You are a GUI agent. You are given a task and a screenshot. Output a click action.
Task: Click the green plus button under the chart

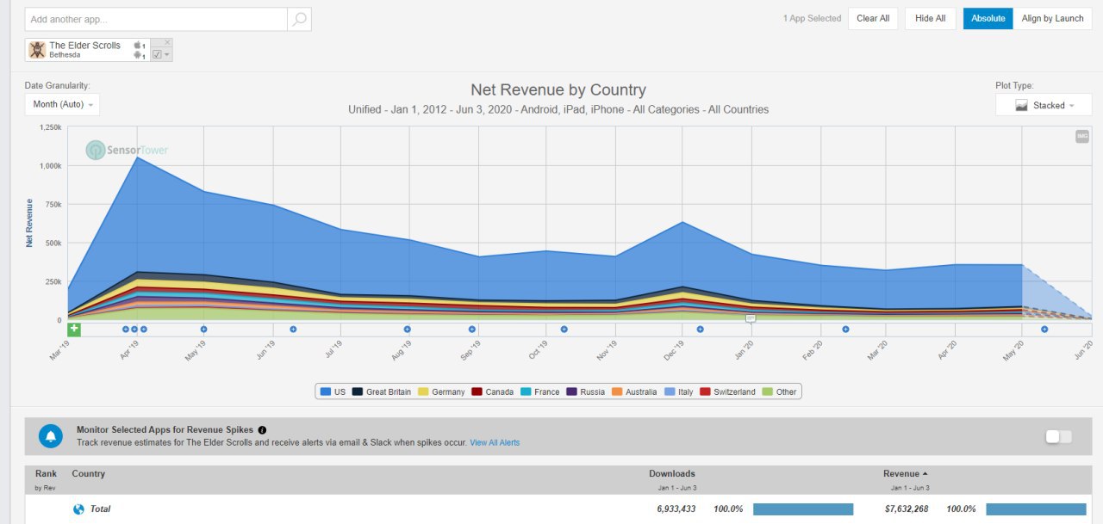[x=74, y=330]
